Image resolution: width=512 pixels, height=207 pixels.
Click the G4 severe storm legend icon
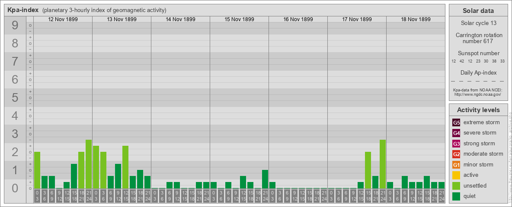coord(456,133)
